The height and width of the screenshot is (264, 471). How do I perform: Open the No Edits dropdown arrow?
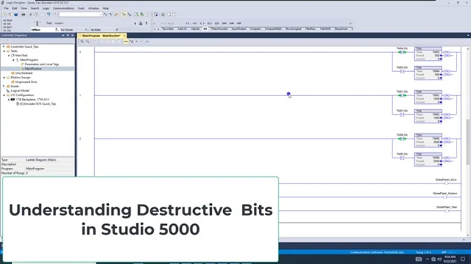pyautogui.click(x=116, y=29)
